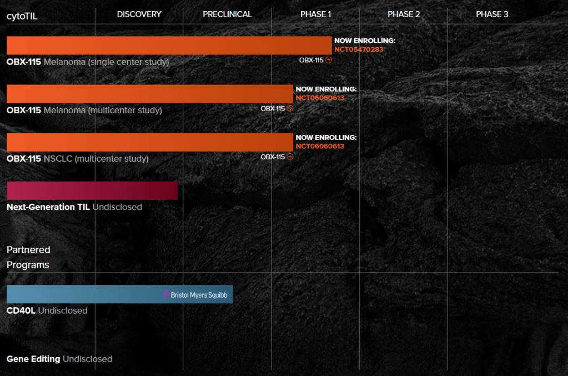Click the arrow icon beside OBX-115 in NSCLC row

(x=290, y=157)
